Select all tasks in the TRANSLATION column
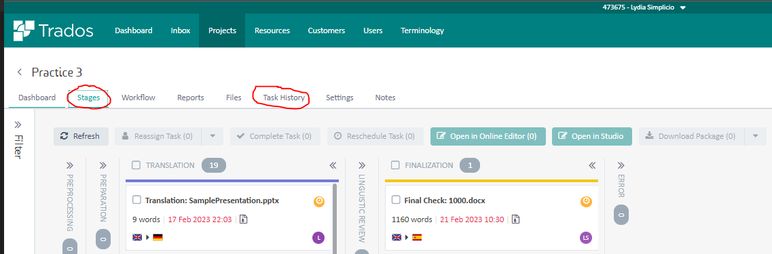Screen dimensions: 772x254 point(136,165)
